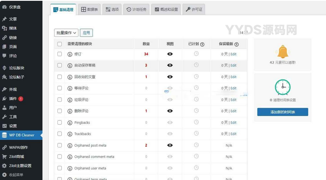Open WP DB Cleaner in the sidebar
The height and width of the screenshot is (180, 326).
pyautogui.click(x=22, y=135)
